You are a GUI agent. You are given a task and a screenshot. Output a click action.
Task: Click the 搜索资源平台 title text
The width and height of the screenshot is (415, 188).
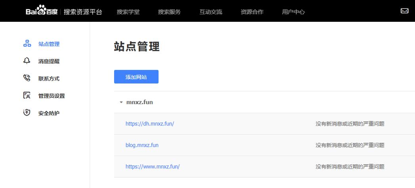83,12
